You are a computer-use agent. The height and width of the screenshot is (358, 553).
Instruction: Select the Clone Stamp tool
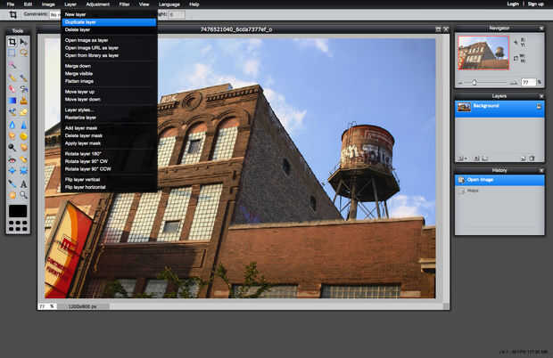[x=23, y=101]
